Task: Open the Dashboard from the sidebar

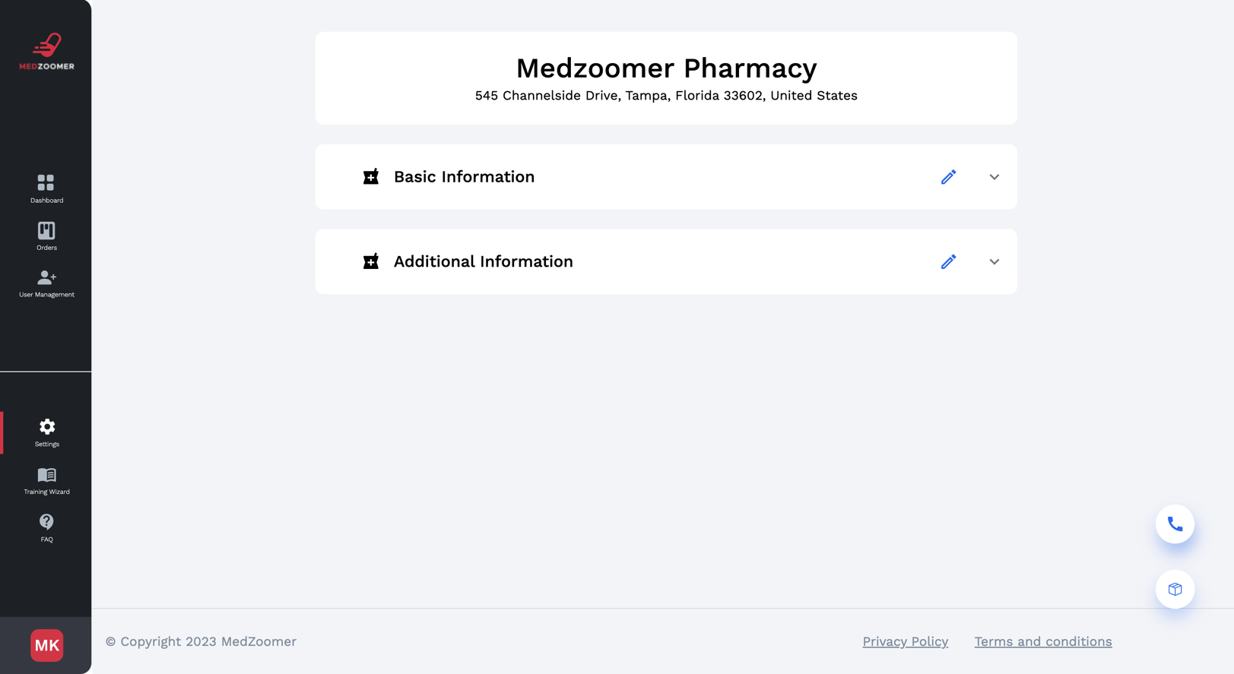Action: [46, 188]
